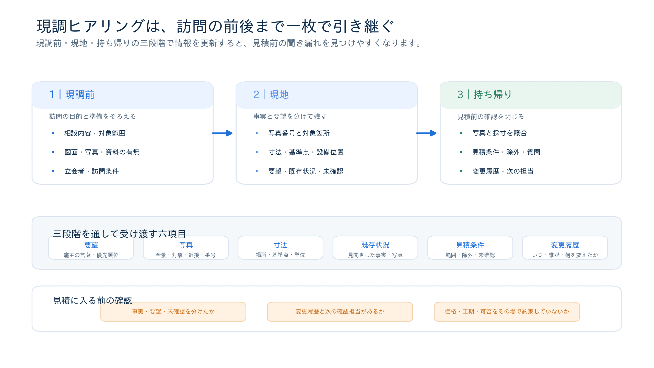Click the arrow between 現調前 and 現地
This screenshot has width=654, height=368.
click(x=222, y=133)
